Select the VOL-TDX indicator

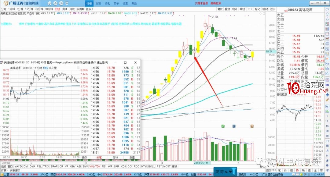tap(95, 167)
